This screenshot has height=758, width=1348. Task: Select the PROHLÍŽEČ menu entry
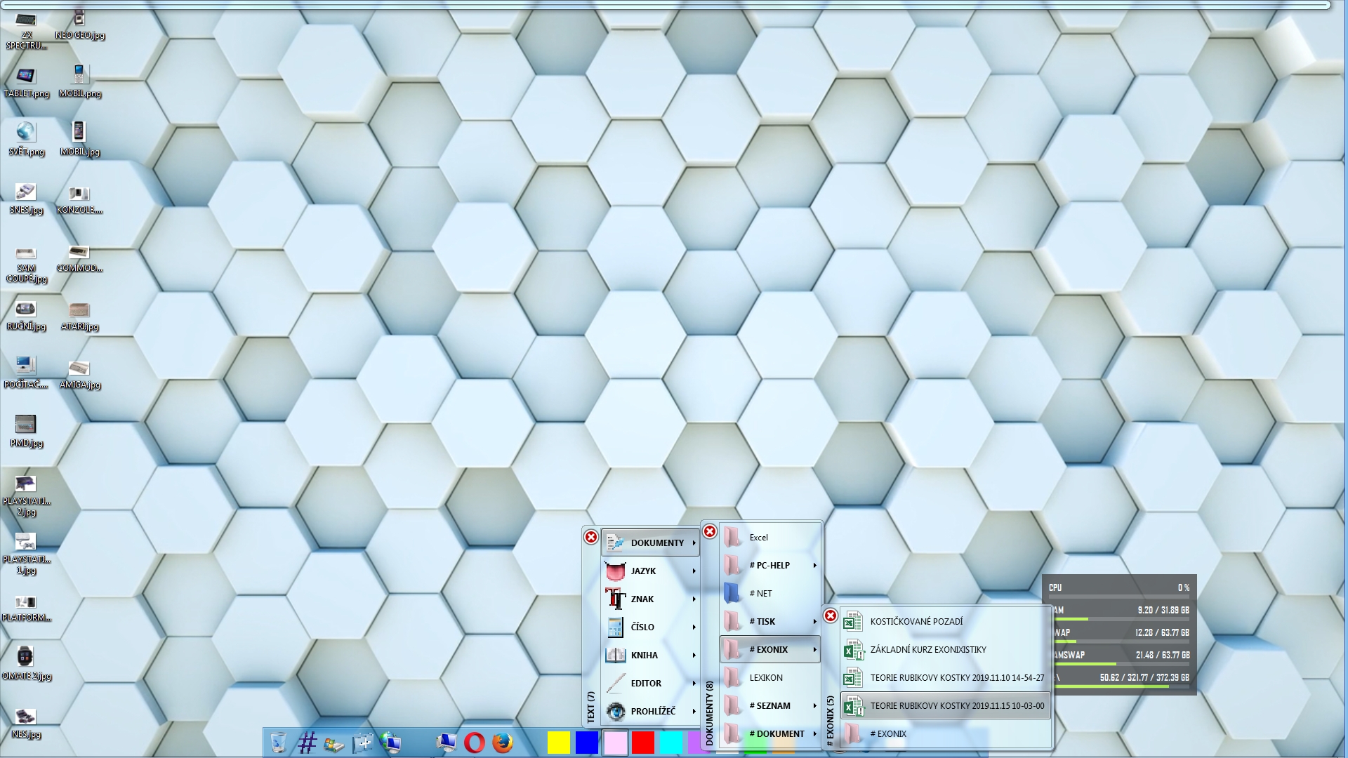coord(652,711)
